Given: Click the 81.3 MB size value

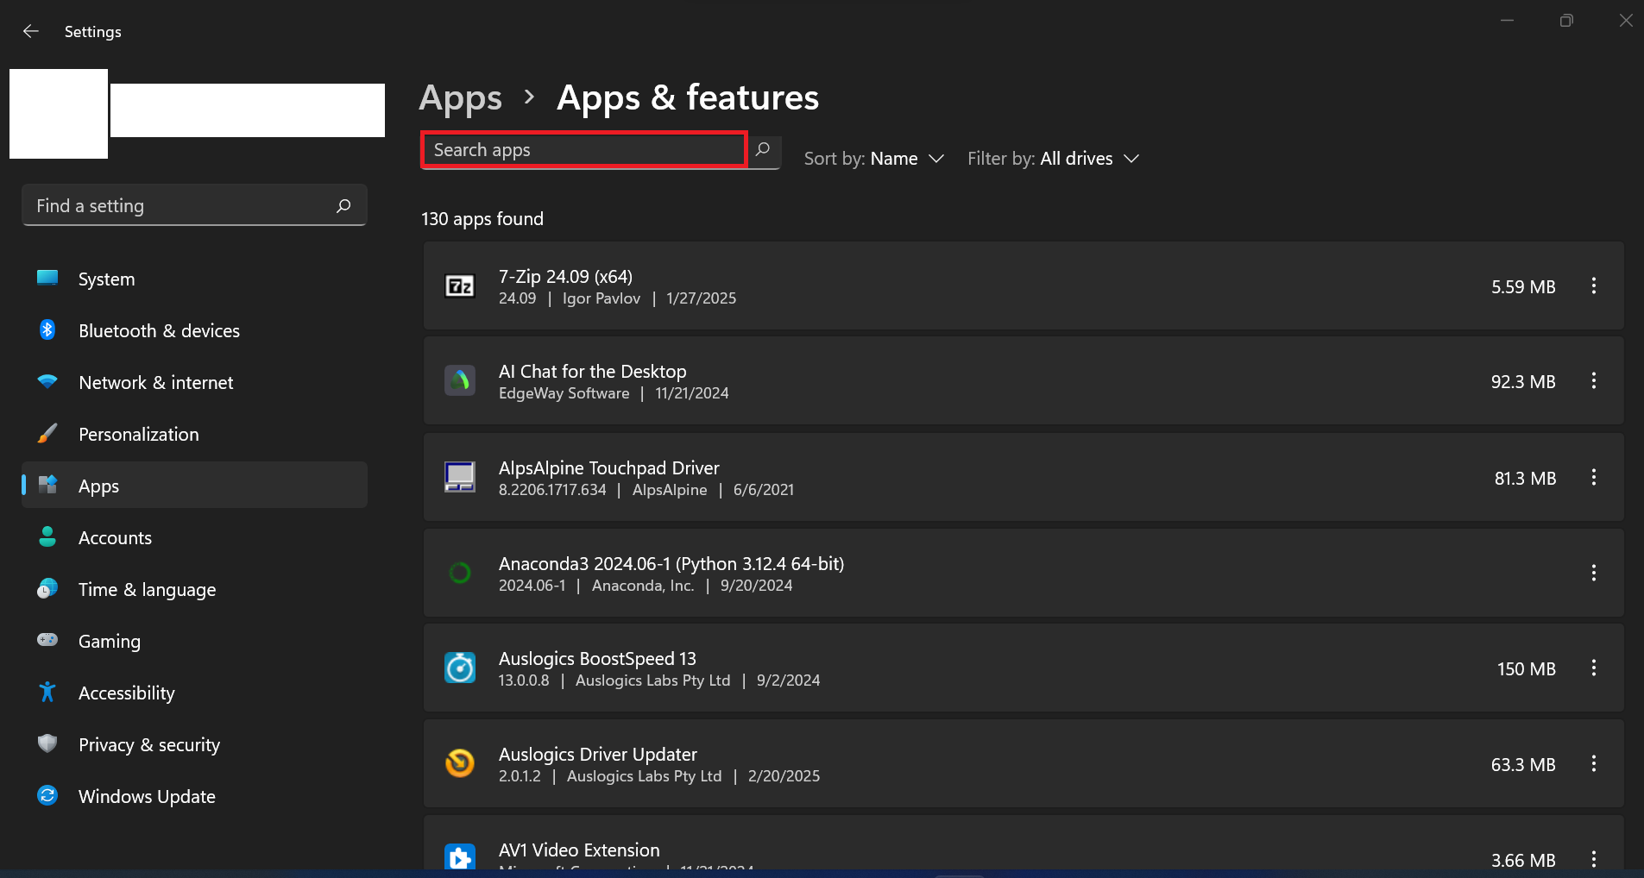Looking at the screenshot, I should tap(1525, 478).
